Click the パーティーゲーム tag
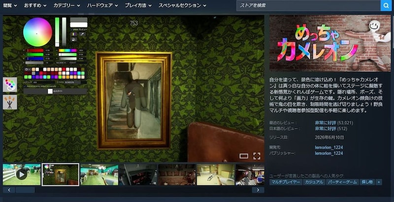This screenshot has width=394, height=202. [x=343, y=182]
